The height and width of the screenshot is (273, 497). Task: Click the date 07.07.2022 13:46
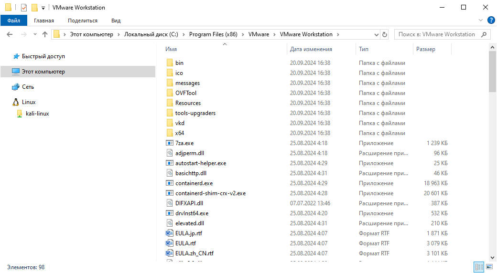(x=310, y=203)
